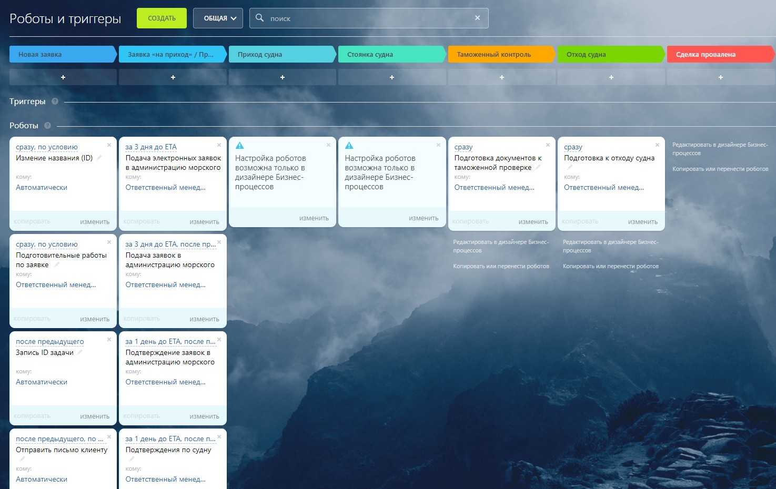The width and height of the screenshot is (776, 489).
Task: Click the pencil icon under Подтверждения по судну
Action: (132, 459)
